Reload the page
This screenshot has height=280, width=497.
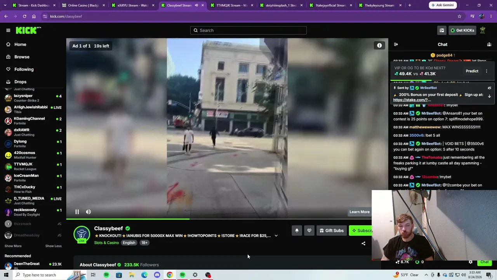click(x=24, y=16)
